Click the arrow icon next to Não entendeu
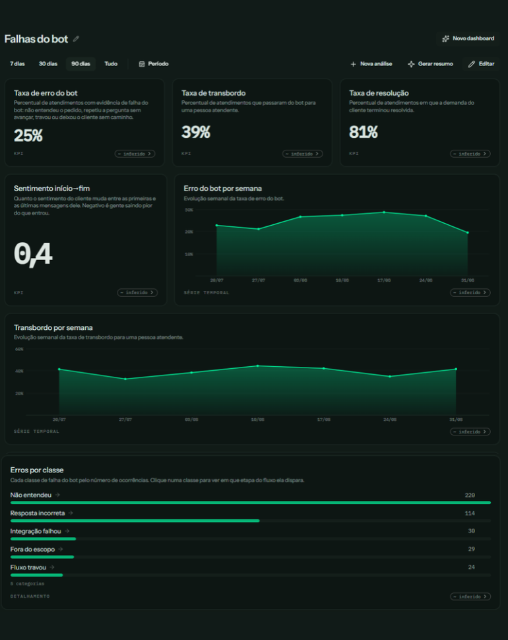508x640 pixels. point(57,495)
